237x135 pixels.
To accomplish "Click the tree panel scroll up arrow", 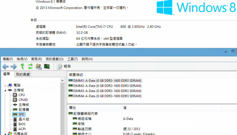I will point(62,81).
